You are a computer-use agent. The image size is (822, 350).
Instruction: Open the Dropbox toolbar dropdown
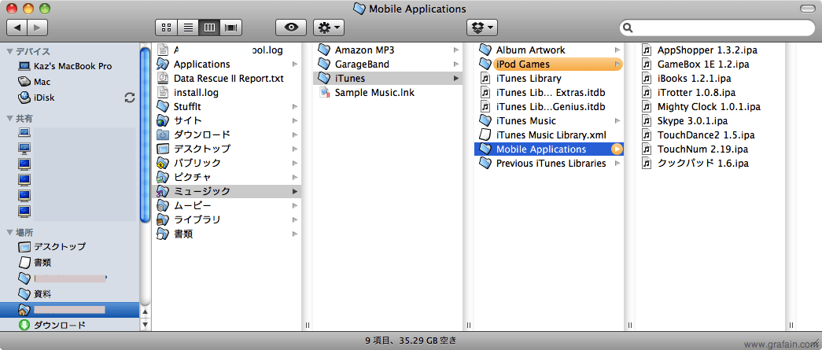point(481,28)
